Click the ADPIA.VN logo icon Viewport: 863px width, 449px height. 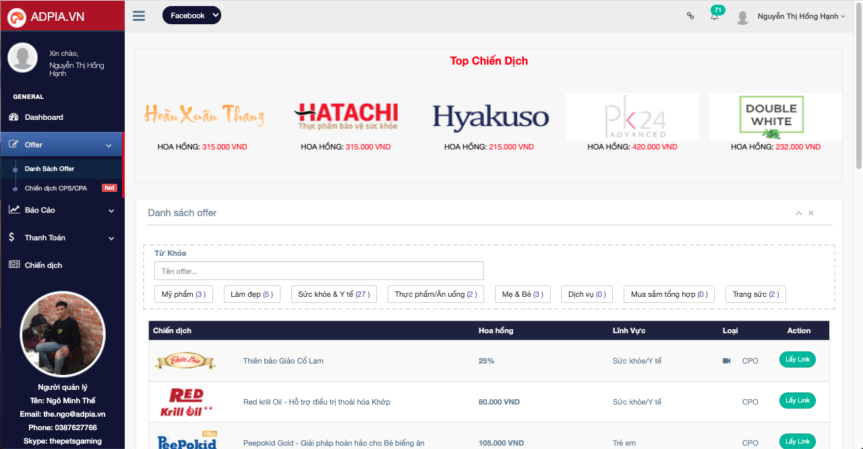click(16, 17)
